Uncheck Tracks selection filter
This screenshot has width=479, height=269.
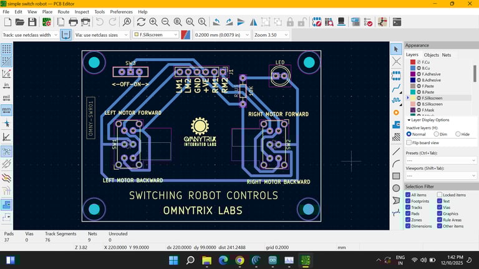pyautogui.click(x=408, y=207)
